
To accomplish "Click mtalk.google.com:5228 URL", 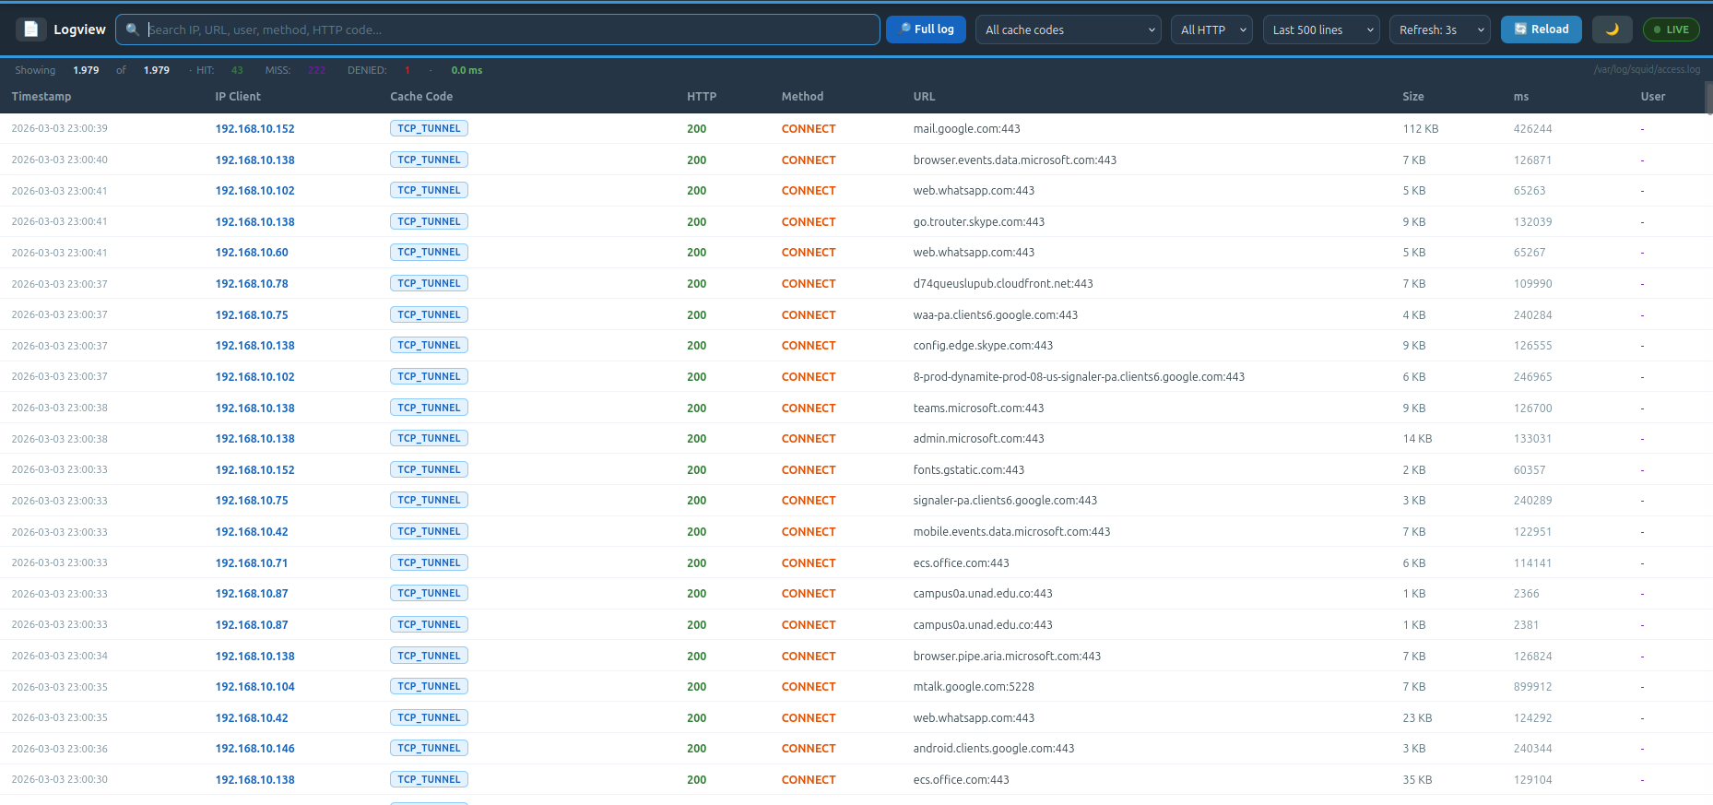I will pos(974,687).
